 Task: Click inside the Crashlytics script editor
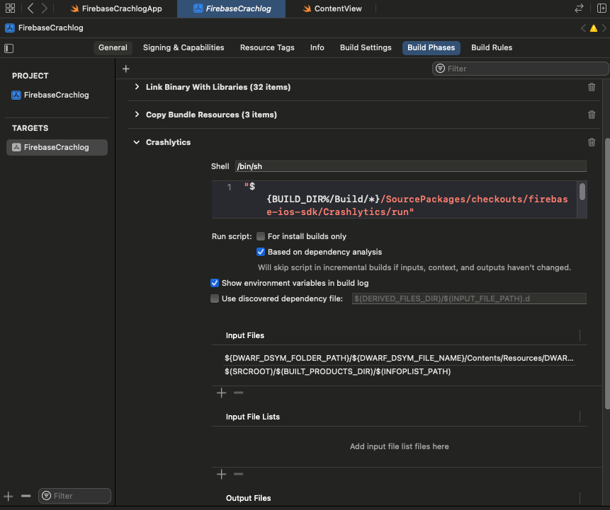pos(395,199)
